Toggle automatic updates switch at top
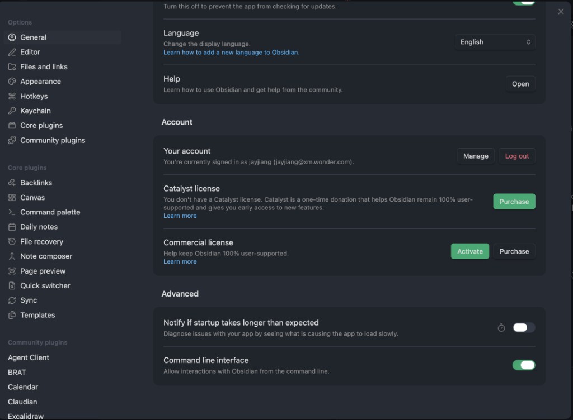This screenshot has height=420, width=573. click(x=524, y=2)
